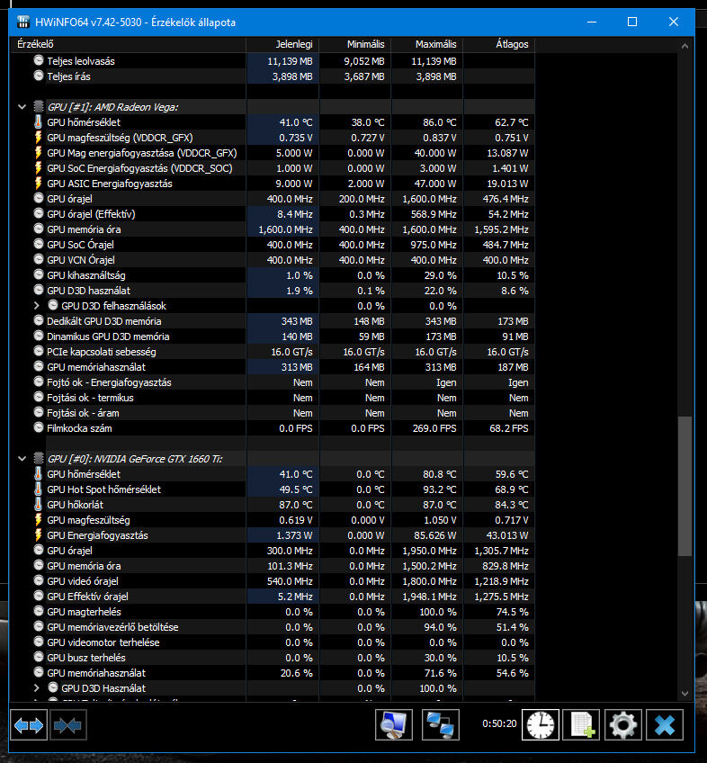Open the monitor search icon button

[394, 724]
